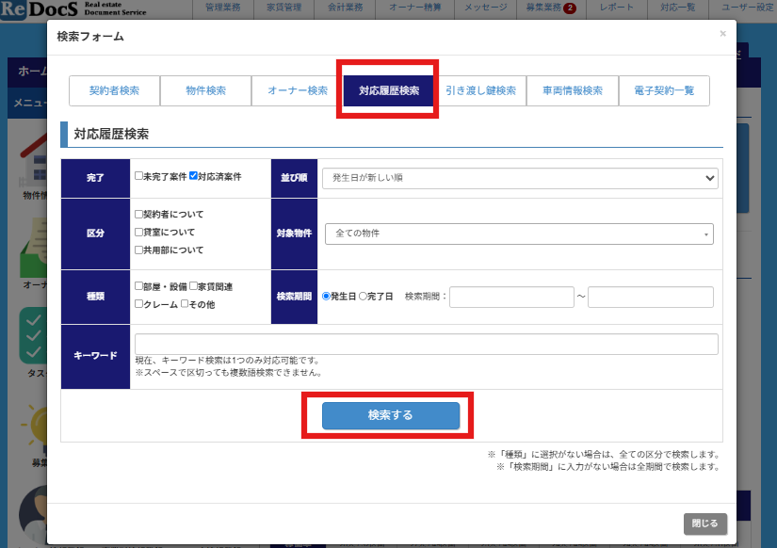The height and width of the screenshot is (548, 777).
Task: Uncheck the 対応済案件 checkbox
Action: coord(193,176)
